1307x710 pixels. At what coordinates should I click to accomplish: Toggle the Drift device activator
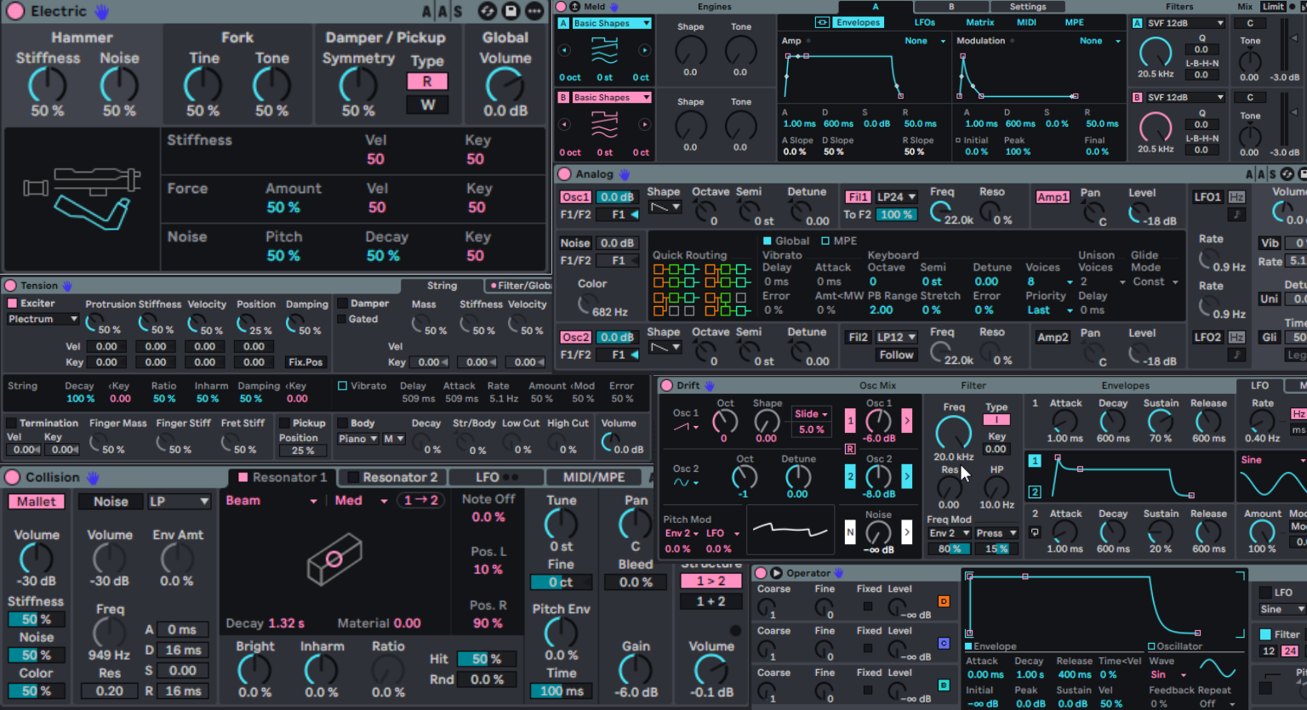click(x=667, y=385)
